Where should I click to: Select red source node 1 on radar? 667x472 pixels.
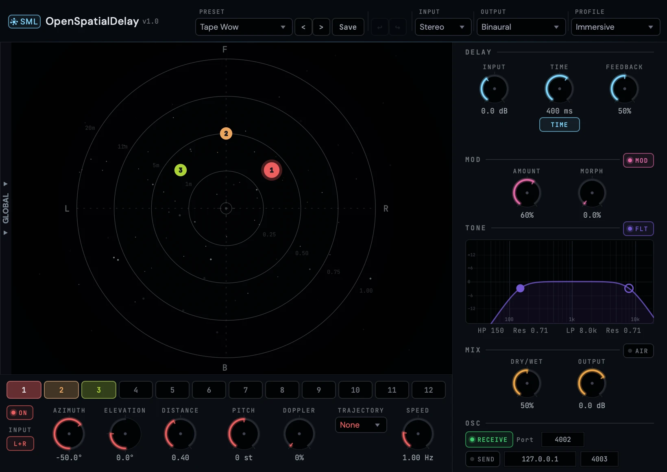(272, 170)
